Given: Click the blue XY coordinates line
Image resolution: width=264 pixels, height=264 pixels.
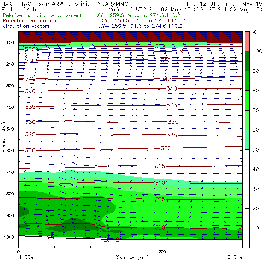Looking at the screenshot, I should point(141,26).
